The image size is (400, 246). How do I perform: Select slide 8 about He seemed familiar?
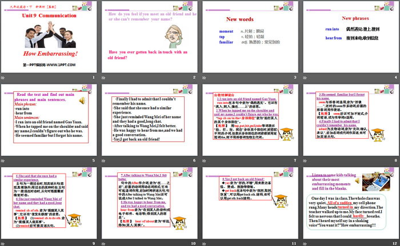(x=351, y=120)
